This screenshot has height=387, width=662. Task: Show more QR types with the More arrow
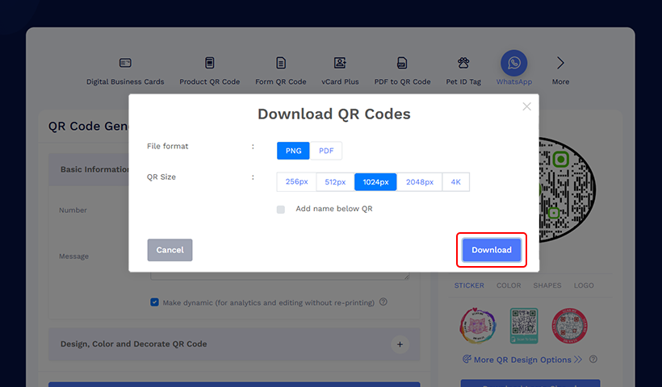(560, 63)
